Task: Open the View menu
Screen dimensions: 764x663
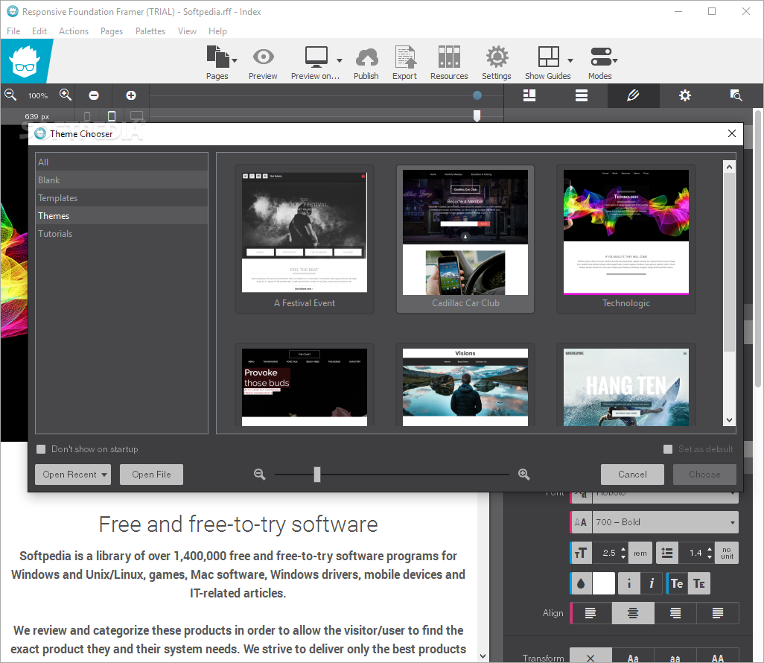Action: [187, 31]
